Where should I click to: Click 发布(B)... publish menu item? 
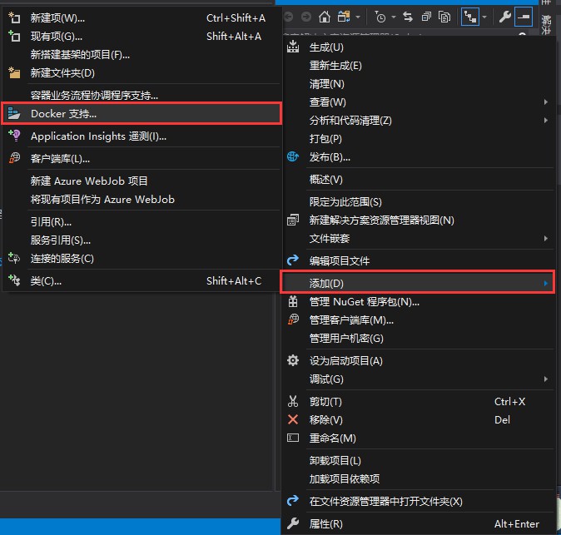click(419, 157)
